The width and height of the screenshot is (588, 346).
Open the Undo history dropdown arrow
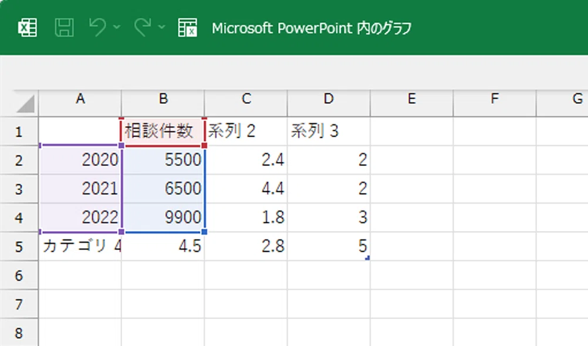pos(117,27)
